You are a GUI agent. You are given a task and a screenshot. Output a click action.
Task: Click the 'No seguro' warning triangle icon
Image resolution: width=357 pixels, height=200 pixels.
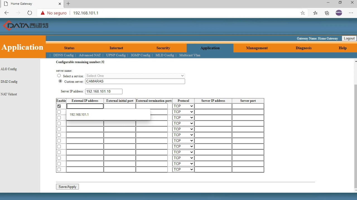[43, 13]
